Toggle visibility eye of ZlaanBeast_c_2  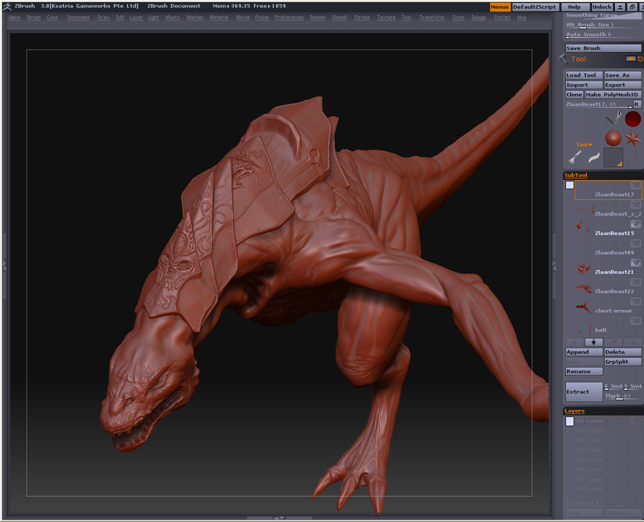coord(636,205)
